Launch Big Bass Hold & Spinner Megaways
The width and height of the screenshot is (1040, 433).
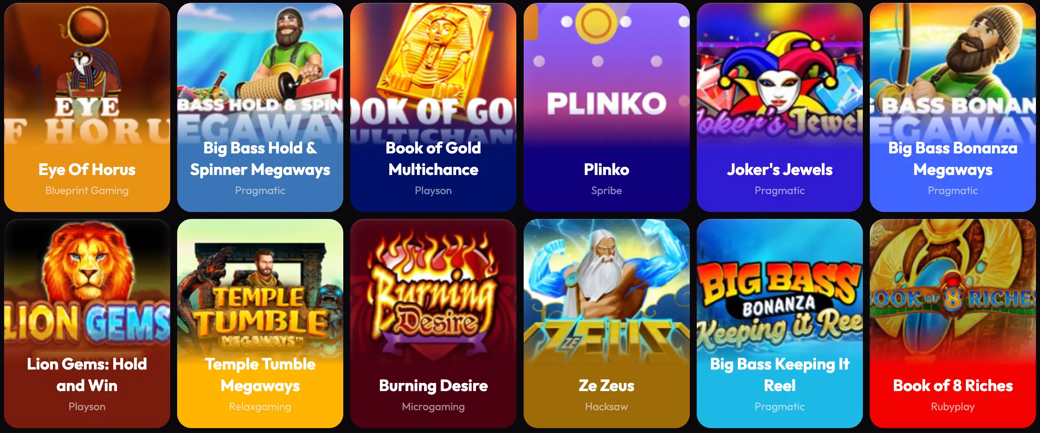pyautogui.click(x=260, y=107)
